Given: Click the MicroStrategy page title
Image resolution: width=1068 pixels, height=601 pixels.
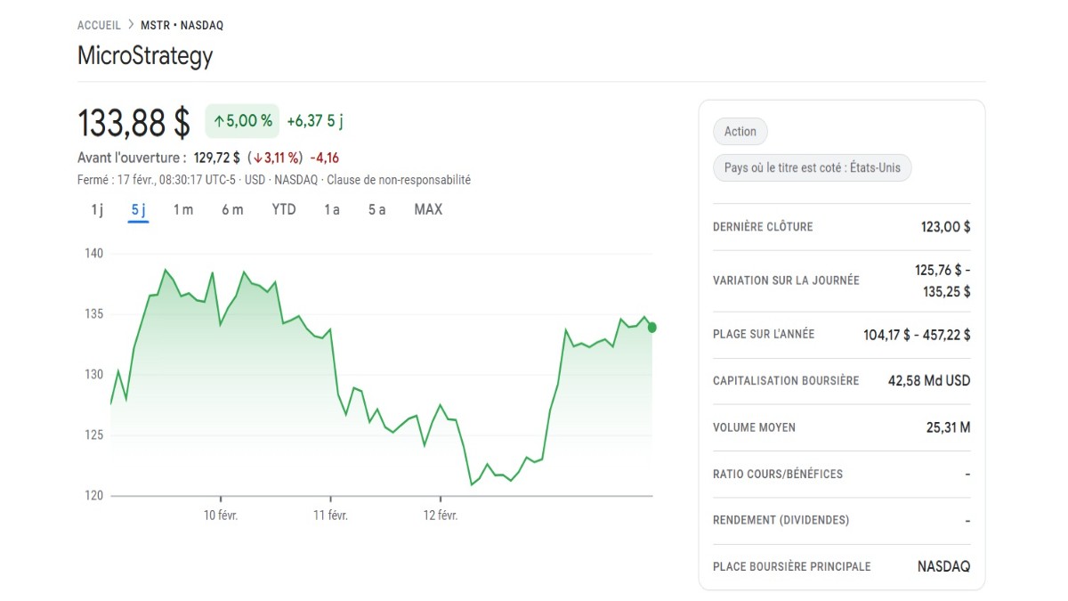Looking at the screenshot, I should coord(145,55).
